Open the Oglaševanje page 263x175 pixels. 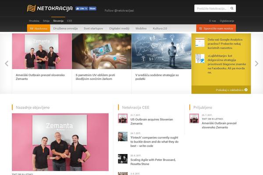tap(227, 21)
